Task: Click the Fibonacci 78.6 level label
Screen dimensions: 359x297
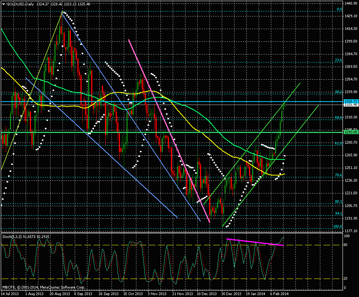Action: coord(339,175)
